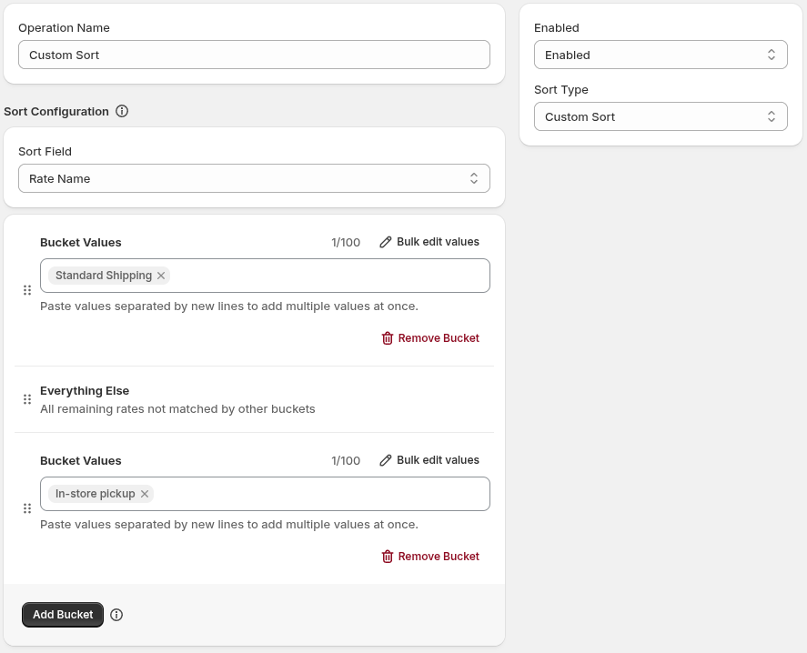Screen dimensions: 807x653
Task: Click the drag handle of the In-store pickup bucket
Action: (x=27, y=508)
